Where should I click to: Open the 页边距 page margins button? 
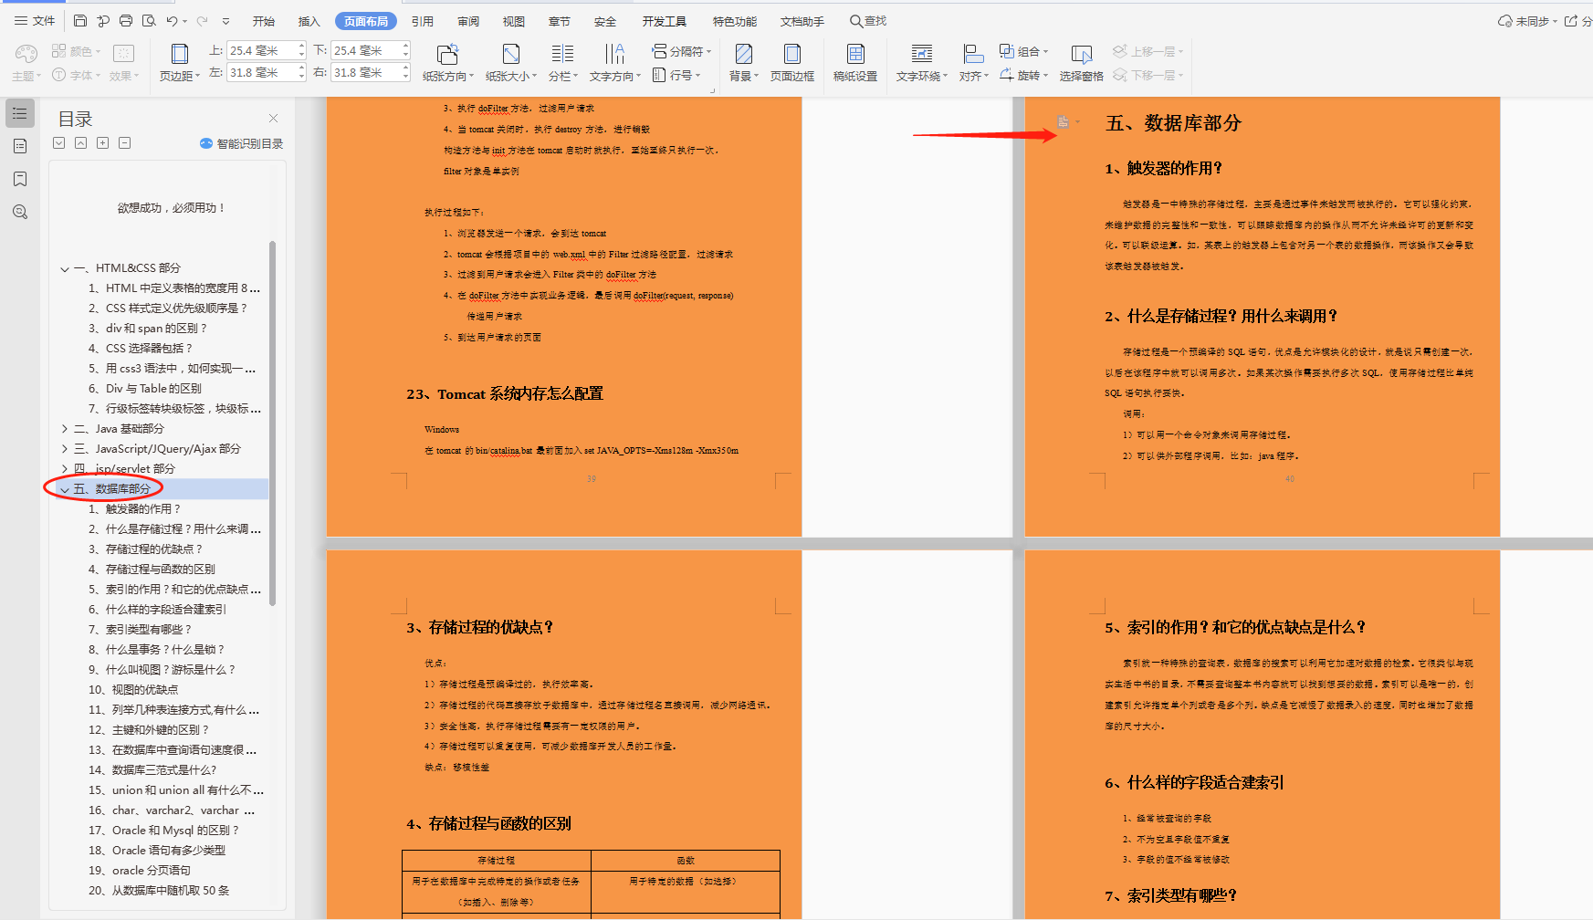[x=180, y=63]
